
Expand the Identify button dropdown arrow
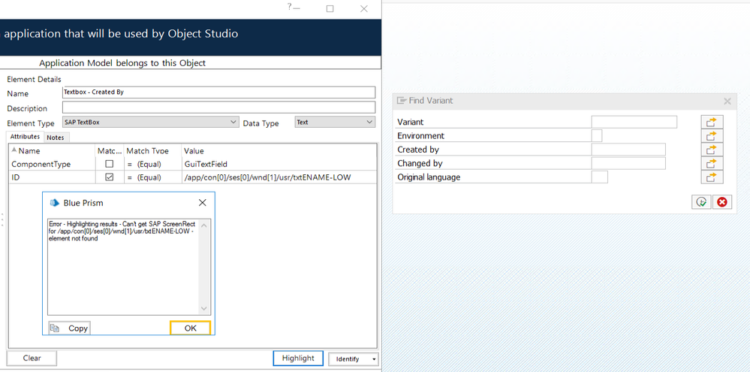(x=373, y=359)
